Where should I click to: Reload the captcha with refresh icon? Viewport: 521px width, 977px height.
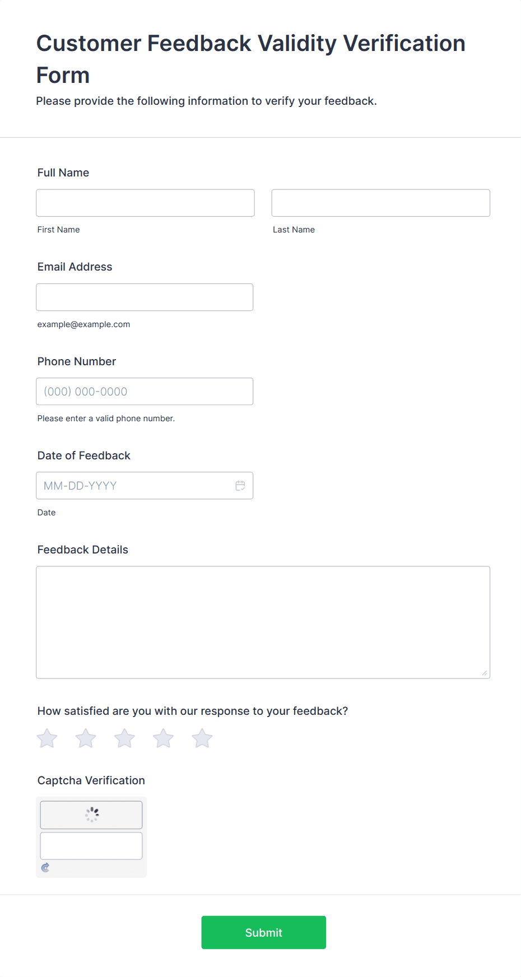(45, 867)
